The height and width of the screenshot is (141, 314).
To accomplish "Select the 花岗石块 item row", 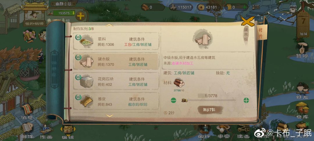I will click(x=116, y=81).
